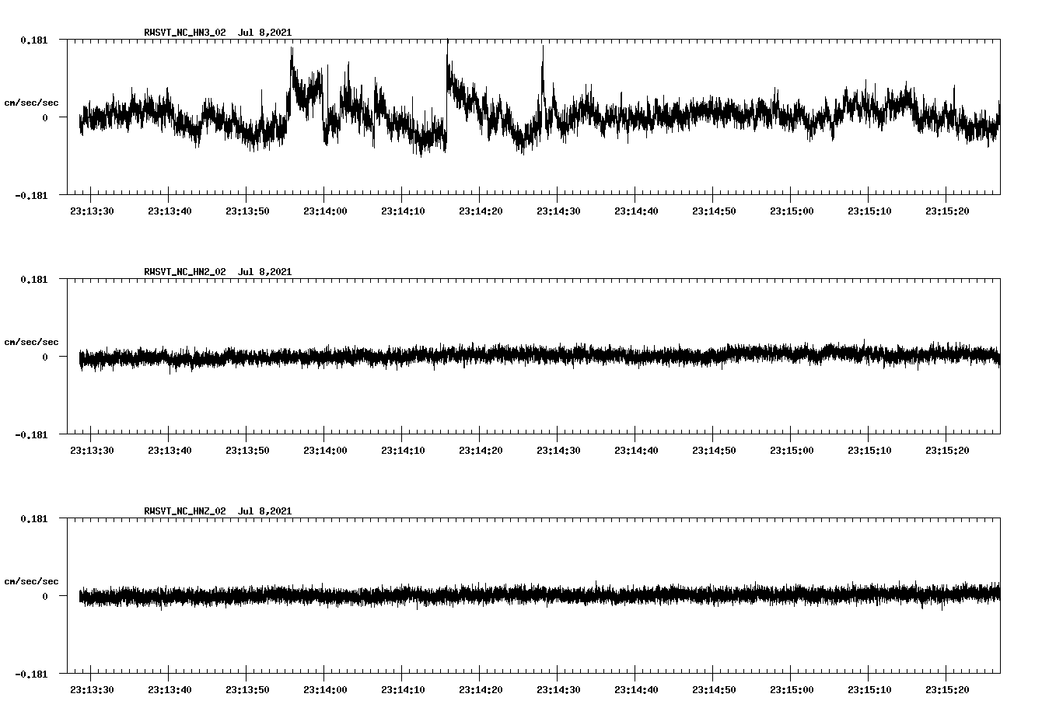Image resolution: width=1056 pixels, height=718 pixels.
Task: Click the 0.181 upper limit on HN2 plot
Action: tap(33, 279)
